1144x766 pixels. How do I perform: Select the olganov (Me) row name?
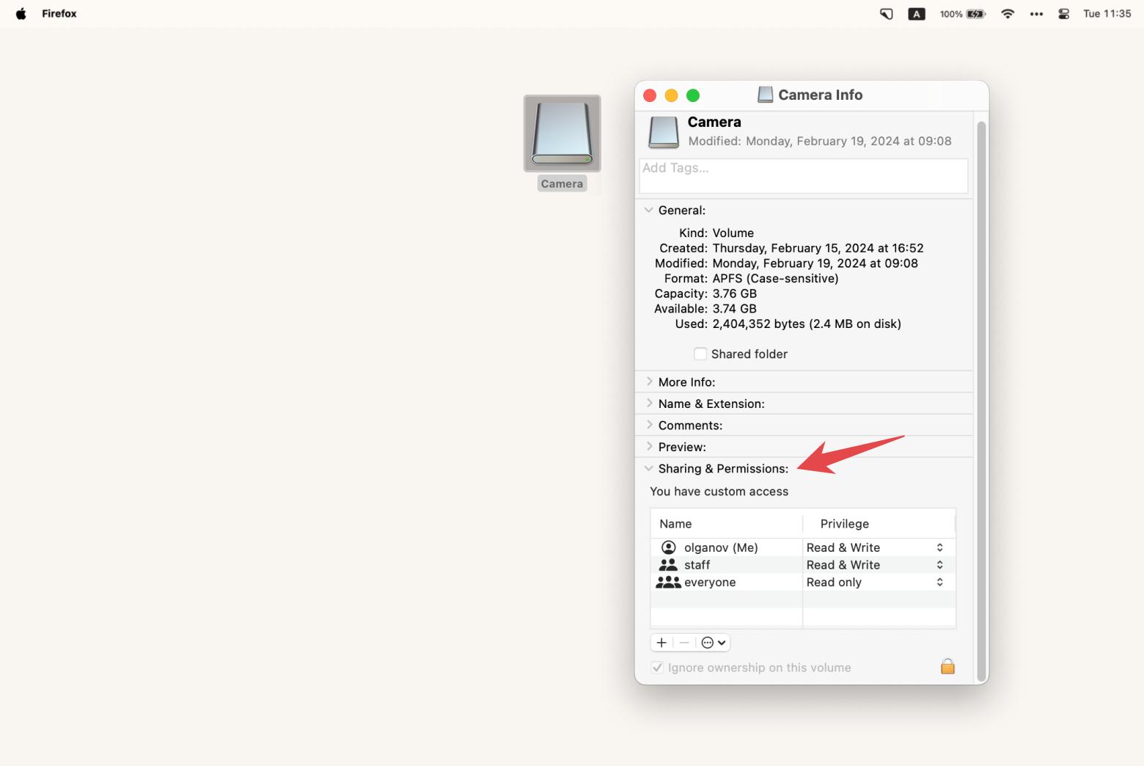(x=721, y=547)
